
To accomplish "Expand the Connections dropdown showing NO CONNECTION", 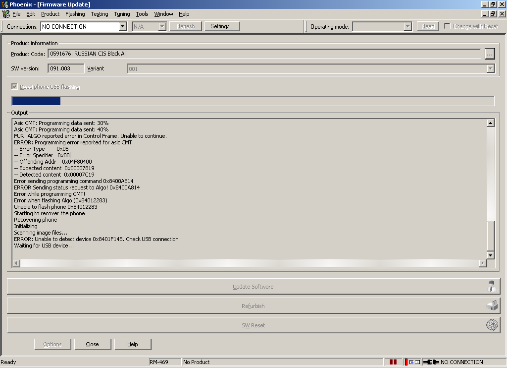I will pos(123,26).
